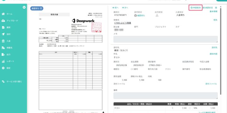227x113 pixels.
Task: Click the download icon under 出力状況
Action: 157,15
